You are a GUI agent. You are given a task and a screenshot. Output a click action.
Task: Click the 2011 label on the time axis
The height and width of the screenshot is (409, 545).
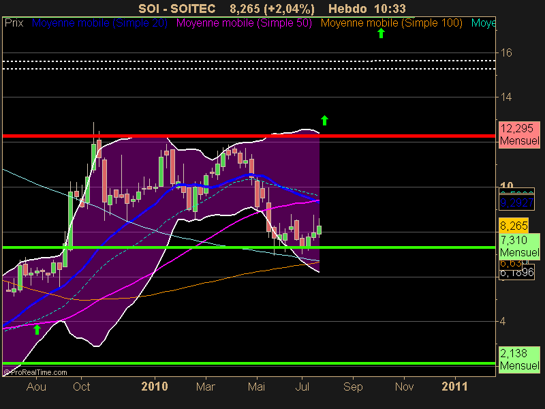click(455, 387)
